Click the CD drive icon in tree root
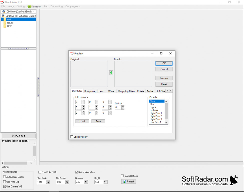The height and width of the screenshot is (192, 244). click(3, 16)
